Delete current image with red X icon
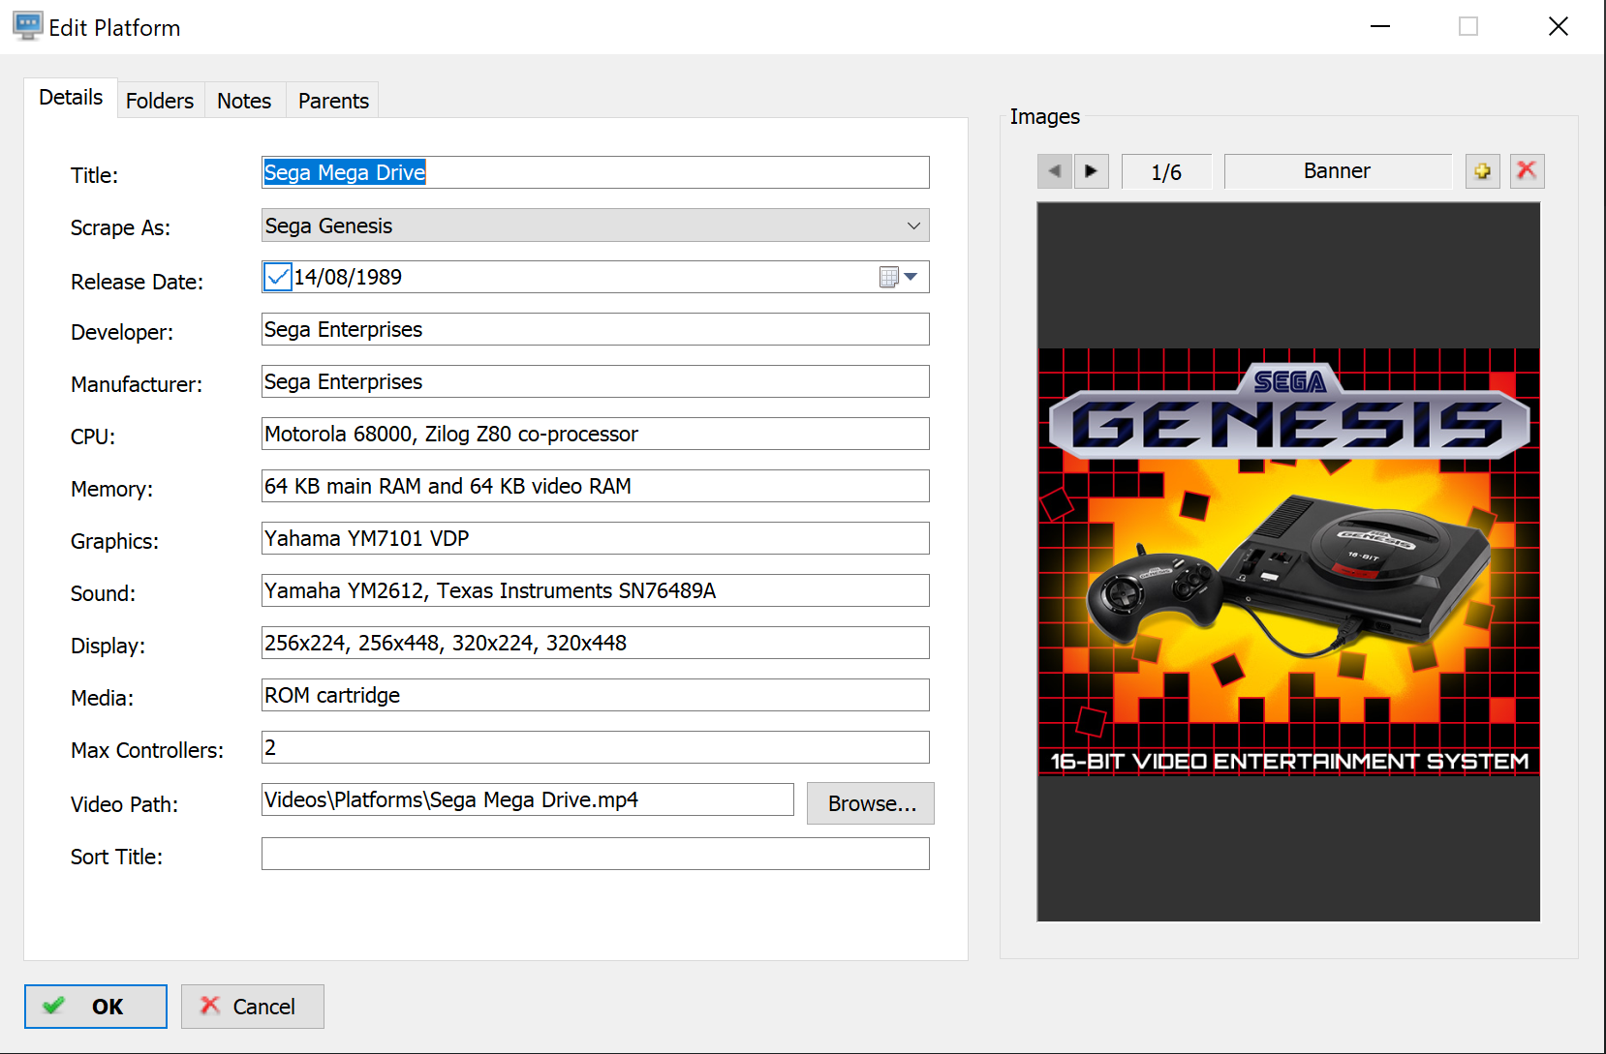Image resolution: width=1606 pixels, height=1054 pixels. (x=1527, y=171)
